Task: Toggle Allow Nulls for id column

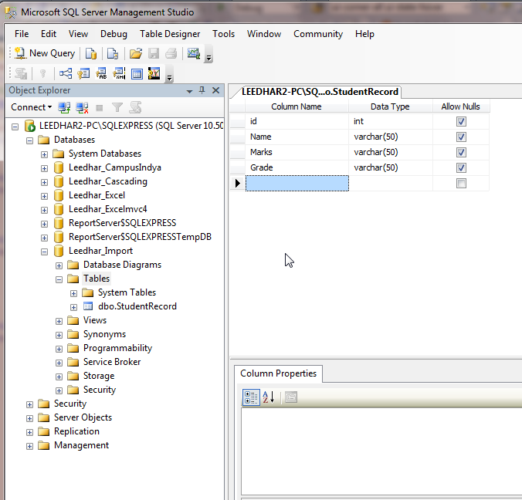Action: coord(461,121)
